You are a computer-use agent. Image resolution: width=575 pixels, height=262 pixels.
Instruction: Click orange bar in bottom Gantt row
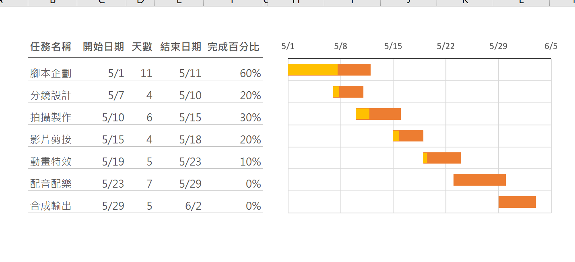coord(517,202)
